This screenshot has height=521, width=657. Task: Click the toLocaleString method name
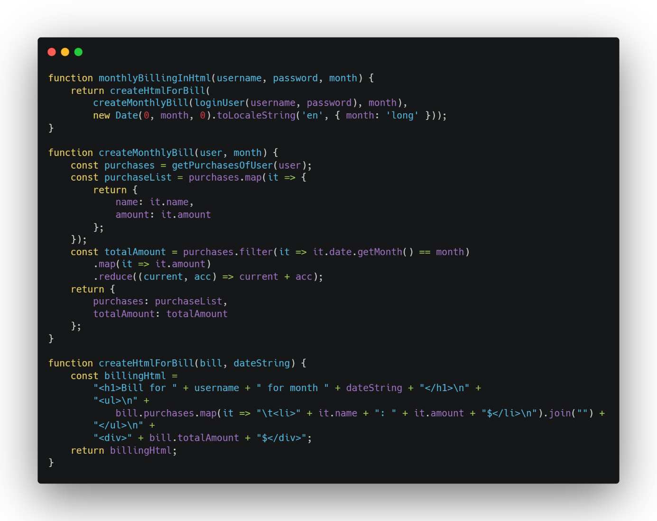coord(256,115)
